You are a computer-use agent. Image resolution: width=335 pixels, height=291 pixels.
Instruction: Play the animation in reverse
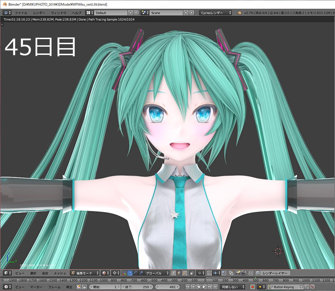click(198, 287)
